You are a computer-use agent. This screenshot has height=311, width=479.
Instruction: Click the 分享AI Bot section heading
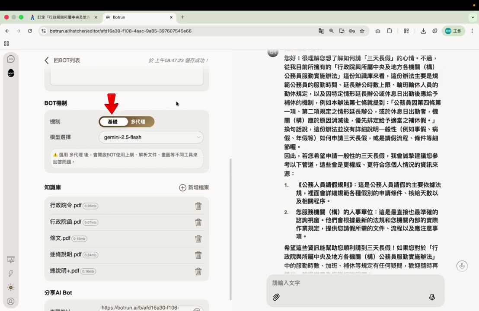(x=58, y=293)
